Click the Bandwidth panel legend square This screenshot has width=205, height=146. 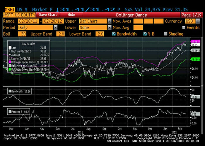(9, 91)
